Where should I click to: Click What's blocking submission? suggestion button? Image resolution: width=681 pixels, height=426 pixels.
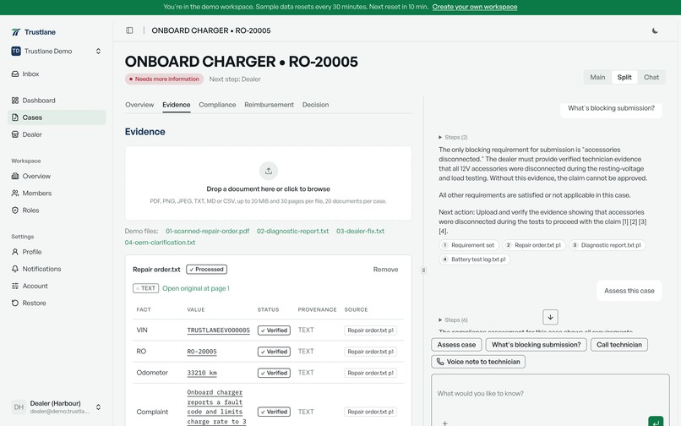(536, 345)
